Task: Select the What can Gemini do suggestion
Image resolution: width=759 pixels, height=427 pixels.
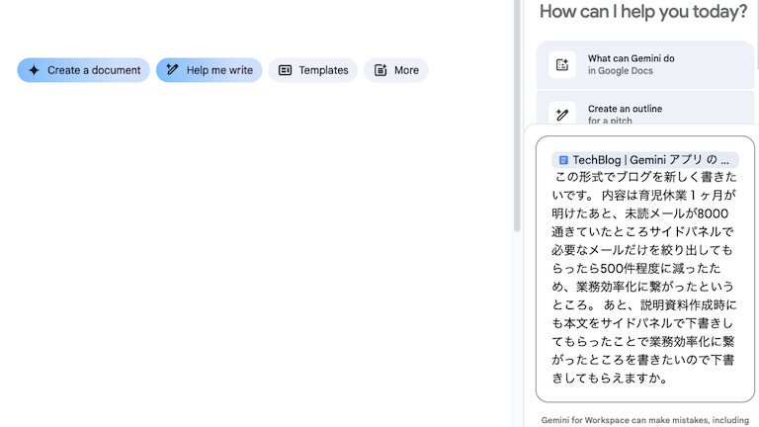Action: pyautogui.click(x=644, y=64)
